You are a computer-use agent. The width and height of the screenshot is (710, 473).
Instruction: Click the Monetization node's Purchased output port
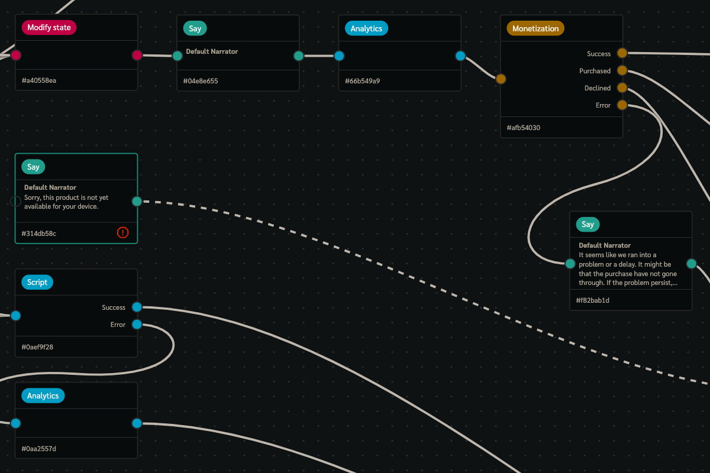[x=622, y=70]
